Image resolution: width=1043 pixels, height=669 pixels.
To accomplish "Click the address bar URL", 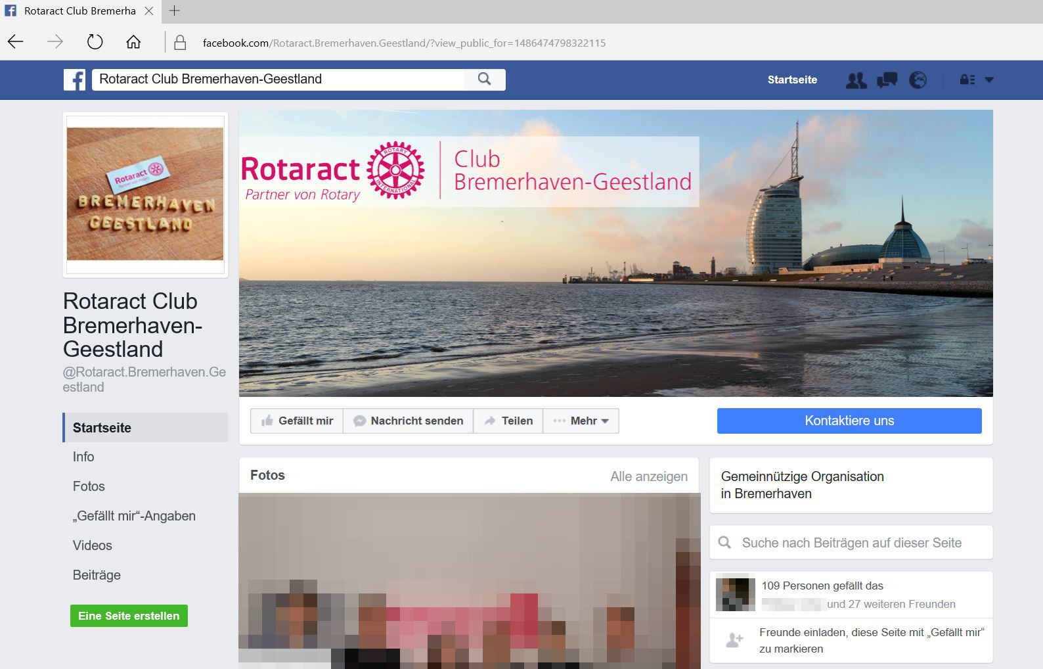I will click(404, 43).
